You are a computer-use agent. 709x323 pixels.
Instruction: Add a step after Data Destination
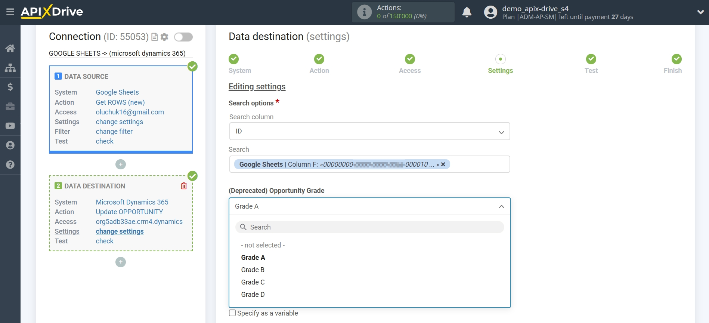(x=121, y=262)
